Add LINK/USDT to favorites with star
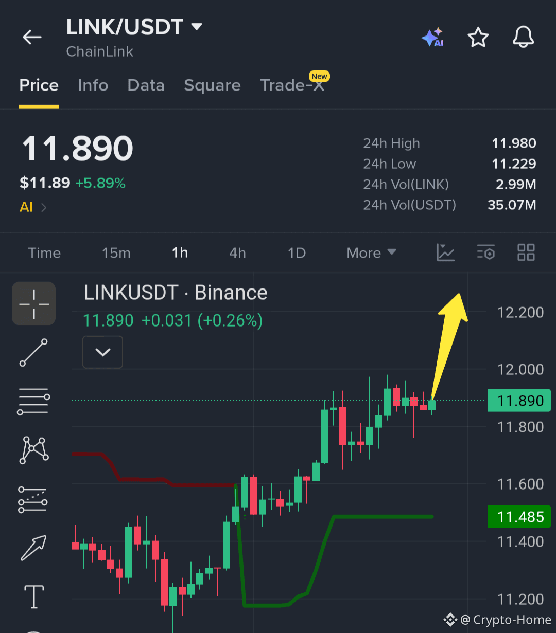This screenshot has height=633, width=556. tap(478, 38)
